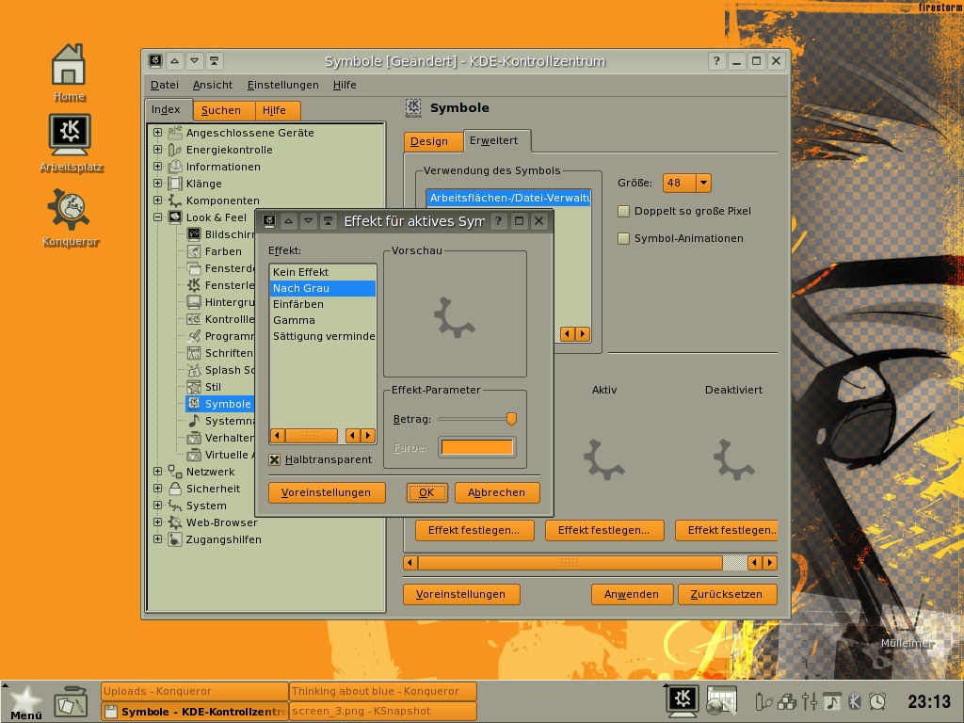Open the Ansicht menu
Screen dimensions: 964x723
coord(212,85)
